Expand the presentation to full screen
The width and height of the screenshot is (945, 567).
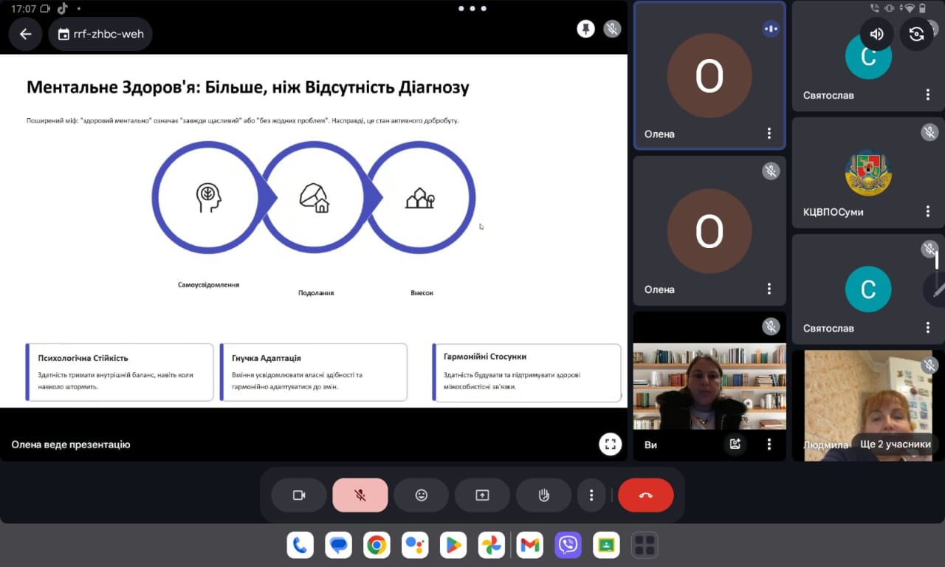[610, 444]
